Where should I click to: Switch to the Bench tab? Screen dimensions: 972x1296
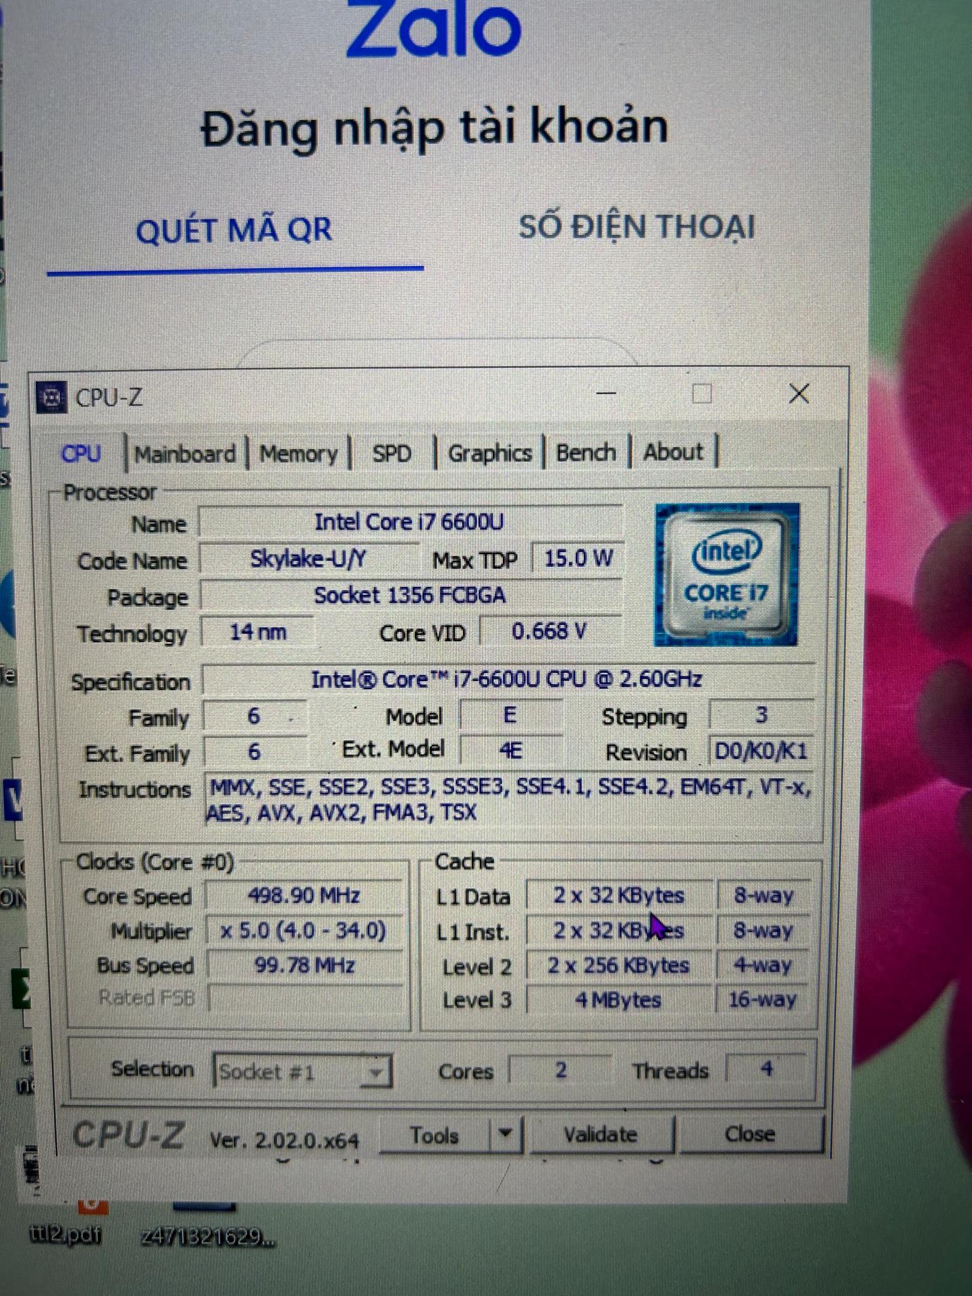point(585,452)
